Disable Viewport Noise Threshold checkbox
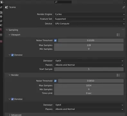 55,40
